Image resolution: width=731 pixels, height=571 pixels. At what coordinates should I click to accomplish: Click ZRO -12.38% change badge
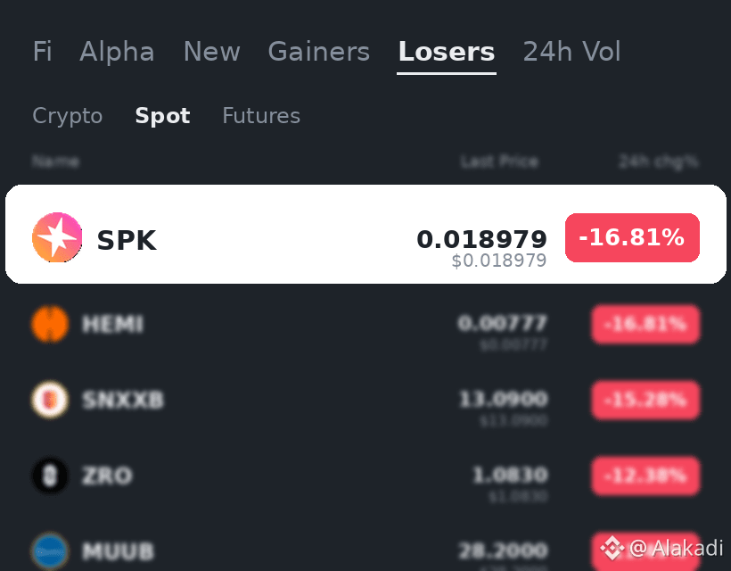pyautogui.click(x=645, y=476)
